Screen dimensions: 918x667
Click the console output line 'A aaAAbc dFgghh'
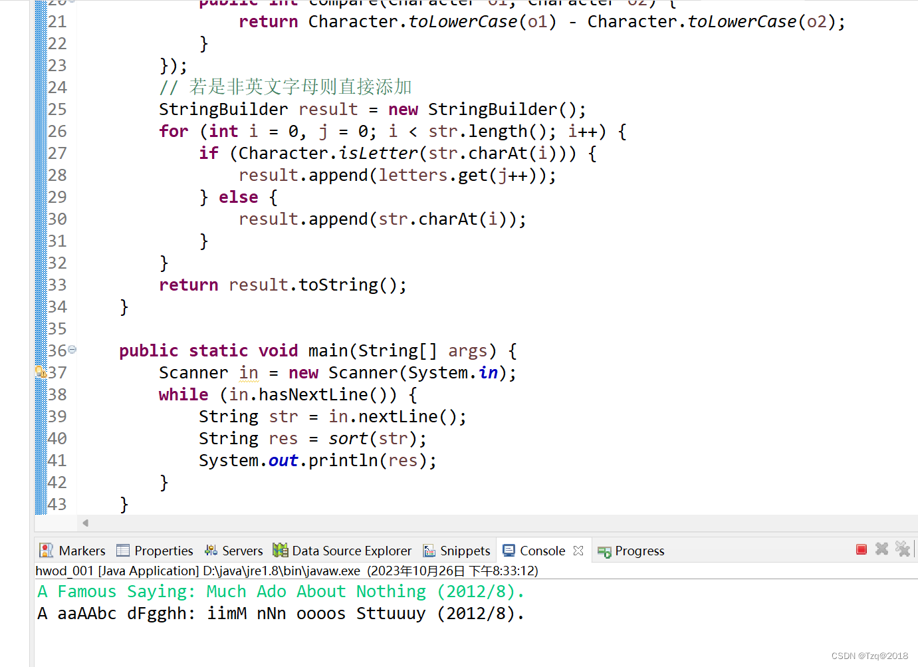coord(281,613)
